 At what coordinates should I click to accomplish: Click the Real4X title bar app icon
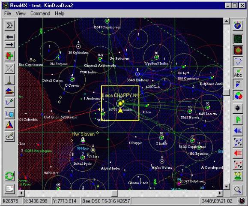pyautogui.click(x=6, y=6)
